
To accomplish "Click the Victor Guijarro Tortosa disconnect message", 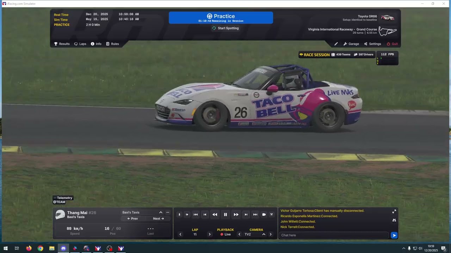I will coord(322,211).
